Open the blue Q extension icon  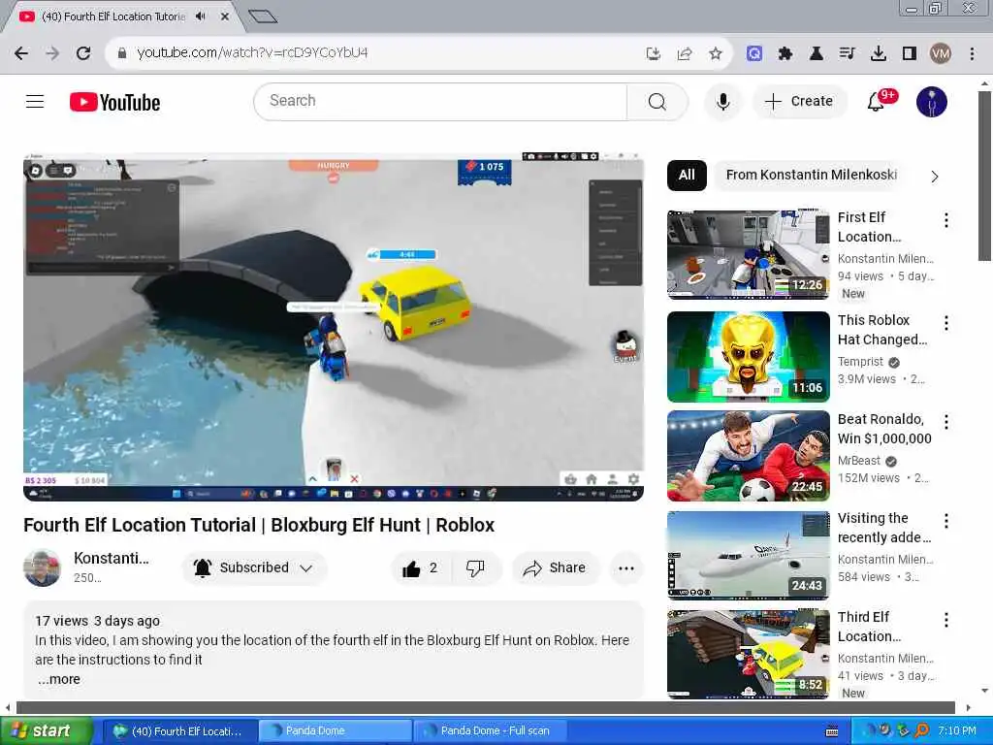(x=753, y=53)
